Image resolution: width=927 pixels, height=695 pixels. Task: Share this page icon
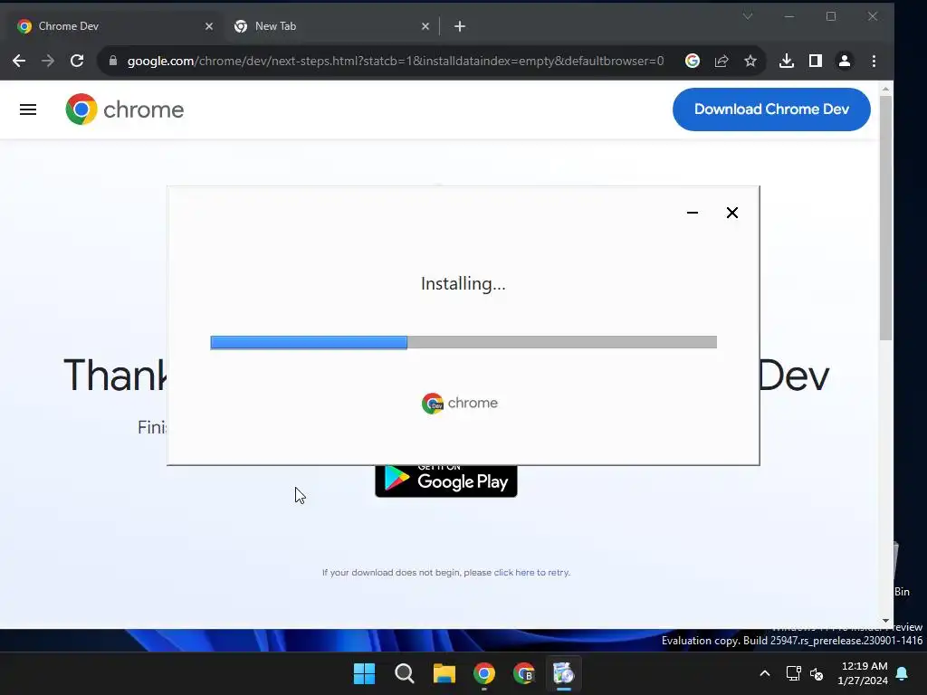coord(722,61)
